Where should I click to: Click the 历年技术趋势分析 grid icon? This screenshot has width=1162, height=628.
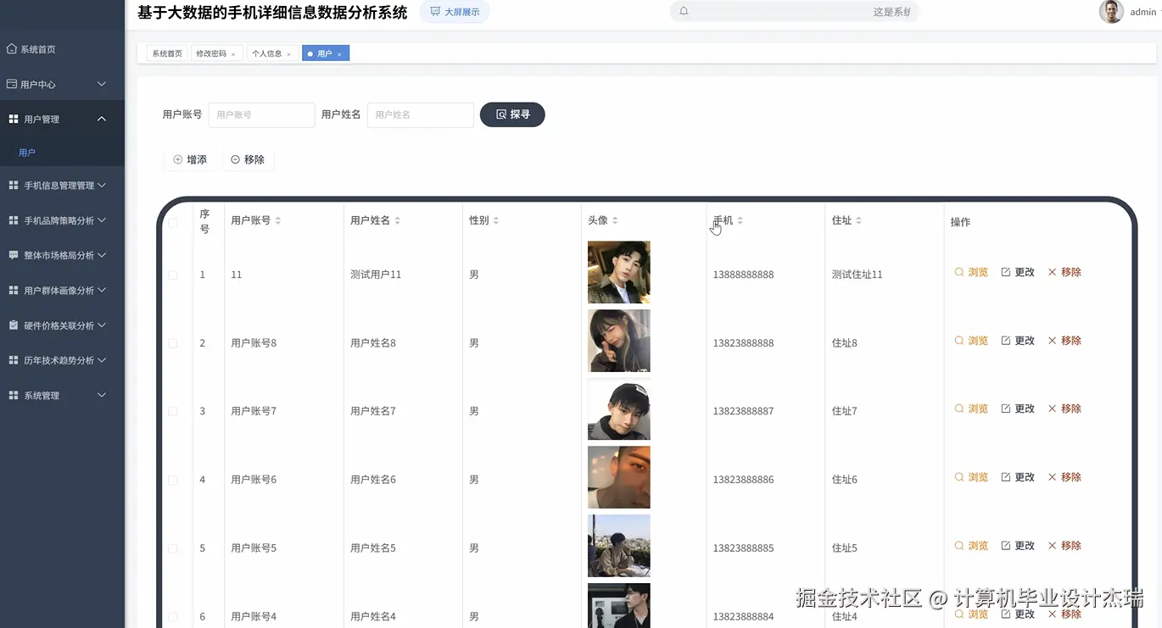(14, 360)
